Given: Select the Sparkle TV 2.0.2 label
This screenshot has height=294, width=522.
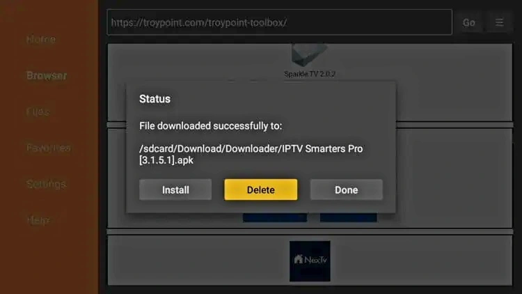Looking at the screenshot, I should pyautogui.click(x=310, y=74).
